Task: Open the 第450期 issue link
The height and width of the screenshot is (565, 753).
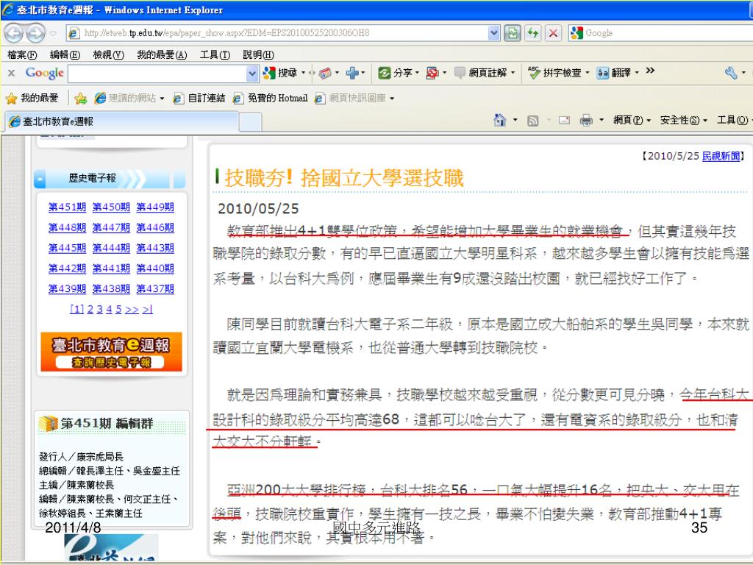Action: tap(111, 207)
